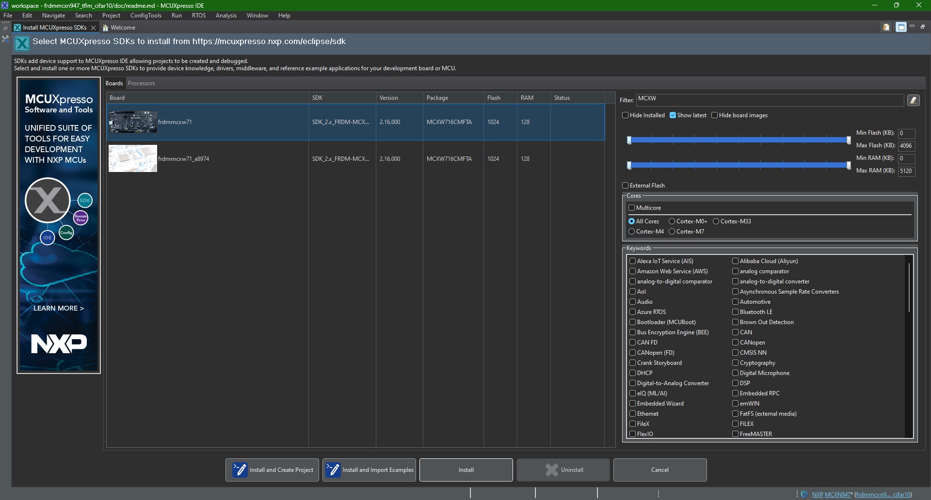Sort by the Board column header
The width and height of the screenshot is (931, 500).
coord(208,98)
